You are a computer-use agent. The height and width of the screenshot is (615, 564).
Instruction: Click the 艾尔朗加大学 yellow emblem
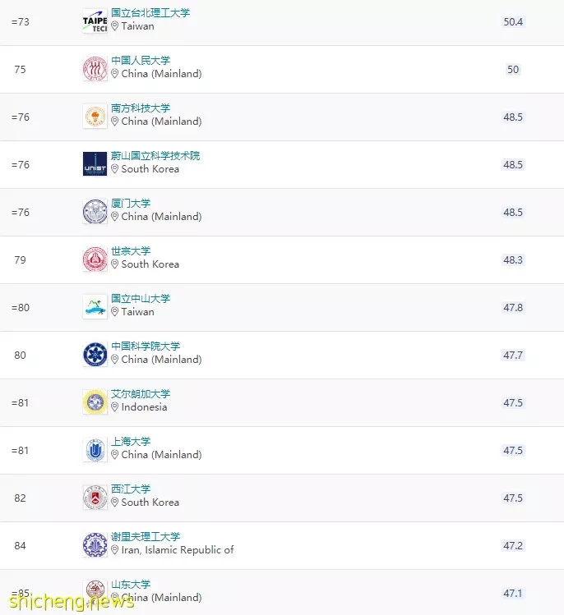(95, 402)
